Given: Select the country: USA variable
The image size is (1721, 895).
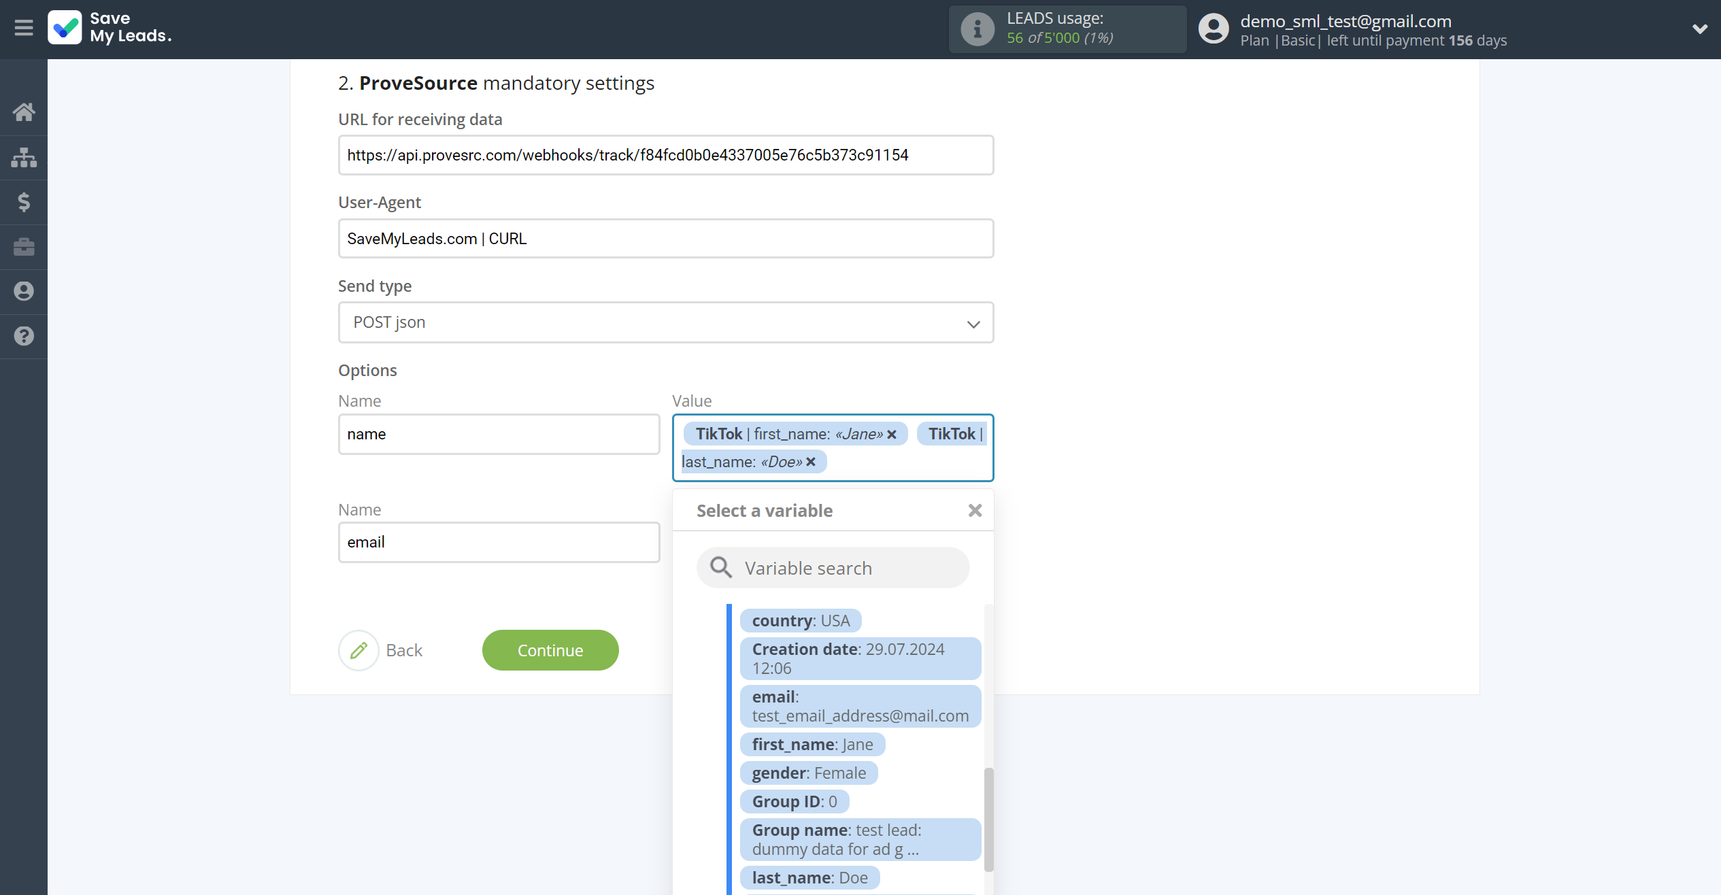Looking at the screenshot, I should 801,621.
